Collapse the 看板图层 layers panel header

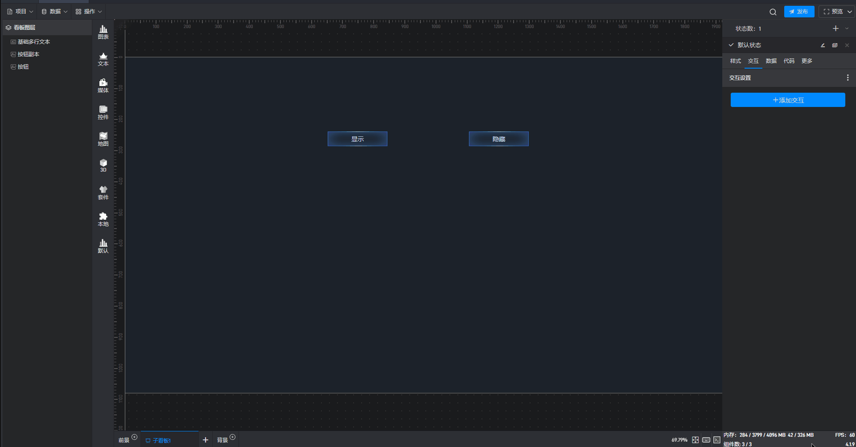click(x=47, y=28)
